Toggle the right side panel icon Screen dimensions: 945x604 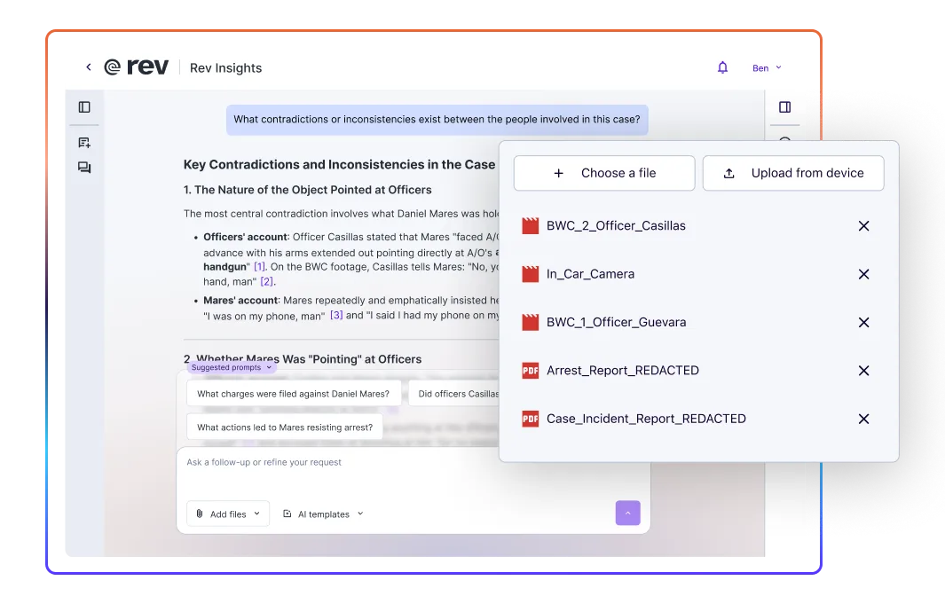pos(784,107)
